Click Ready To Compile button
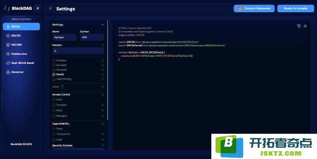The height and width of the screenshot is (159, 317). [x=295, y=8]
